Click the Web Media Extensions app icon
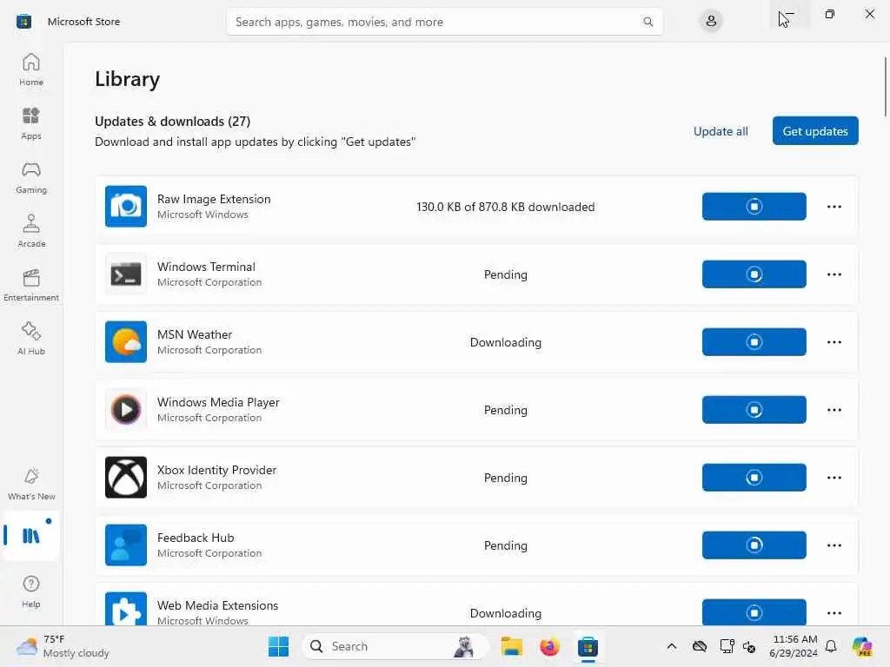Image resolution: width=890 pixels, height=667 pixels. coord(126,609)
